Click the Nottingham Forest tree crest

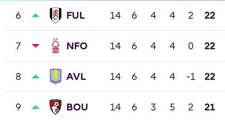click(56, 46)
